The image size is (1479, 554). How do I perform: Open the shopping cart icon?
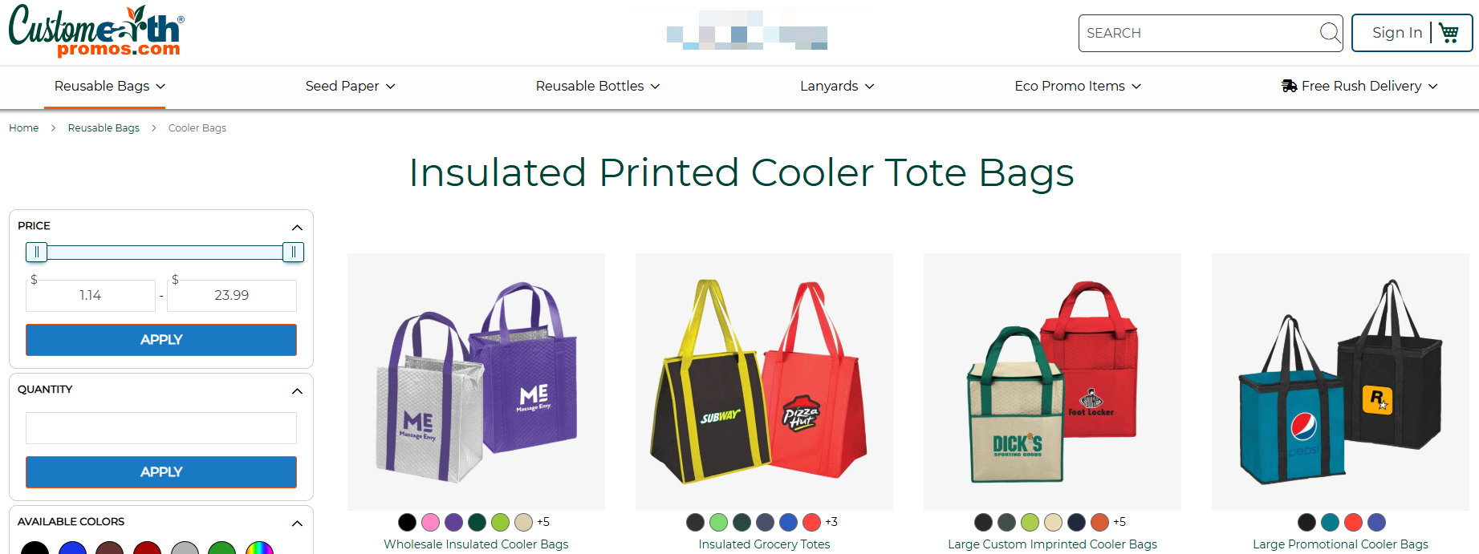1449,33
